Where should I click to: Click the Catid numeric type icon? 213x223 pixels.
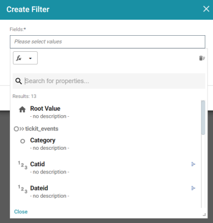[x=23, y=165]
